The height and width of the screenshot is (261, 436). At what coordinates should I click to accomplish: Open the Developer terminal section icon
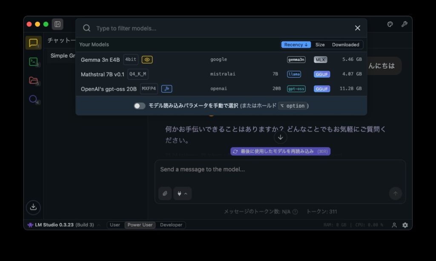34,62
